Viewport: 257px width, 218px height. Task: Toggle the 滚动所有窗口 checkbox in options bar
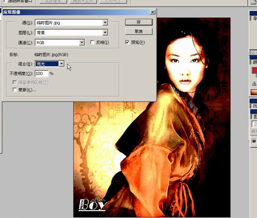pos(5,1)
